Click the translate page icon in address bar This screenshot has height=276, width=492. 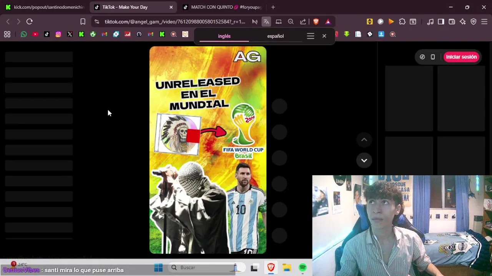pyautogui.click(x=266, y=21)
